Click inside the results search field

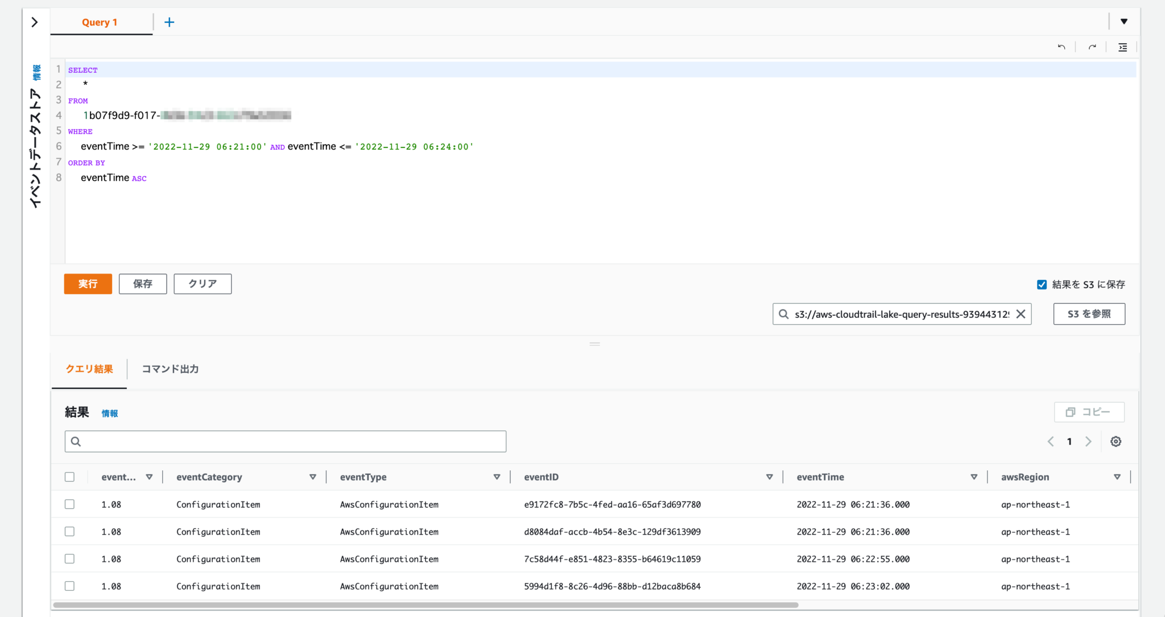(284, 441)
